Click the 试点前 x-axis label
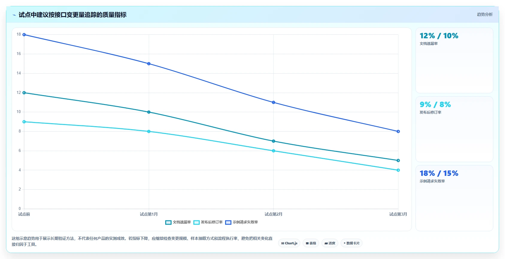 pos(24,214)
